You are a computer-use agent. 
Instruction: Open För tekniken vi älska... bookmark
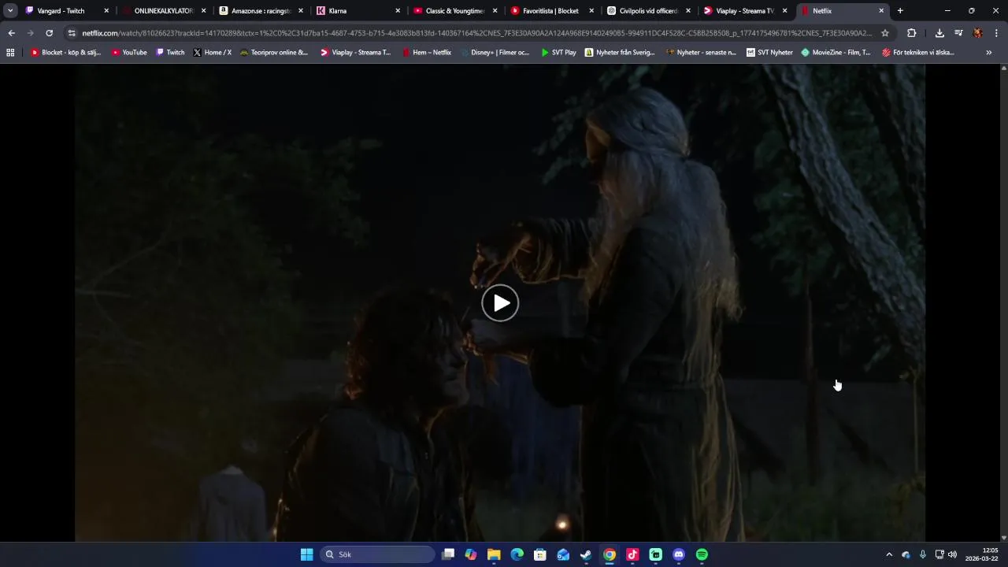(x=918, y=53)
